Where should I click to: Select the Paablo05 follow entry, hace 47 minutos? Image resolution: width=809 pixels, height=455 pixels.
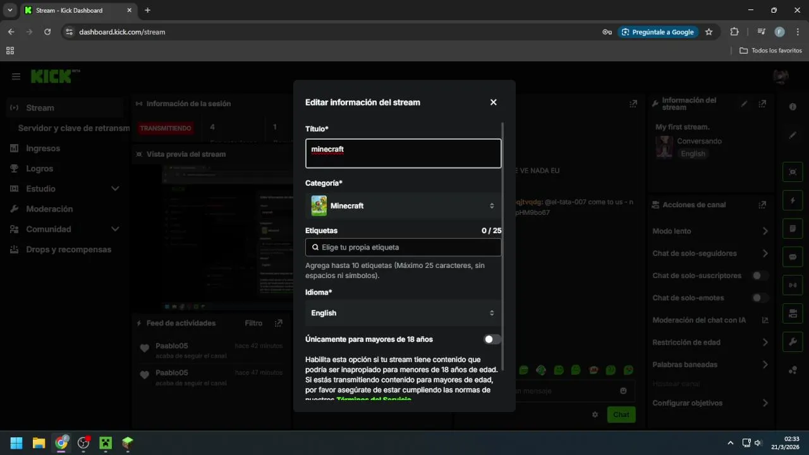pyautogui.click(x=210, y=378)
